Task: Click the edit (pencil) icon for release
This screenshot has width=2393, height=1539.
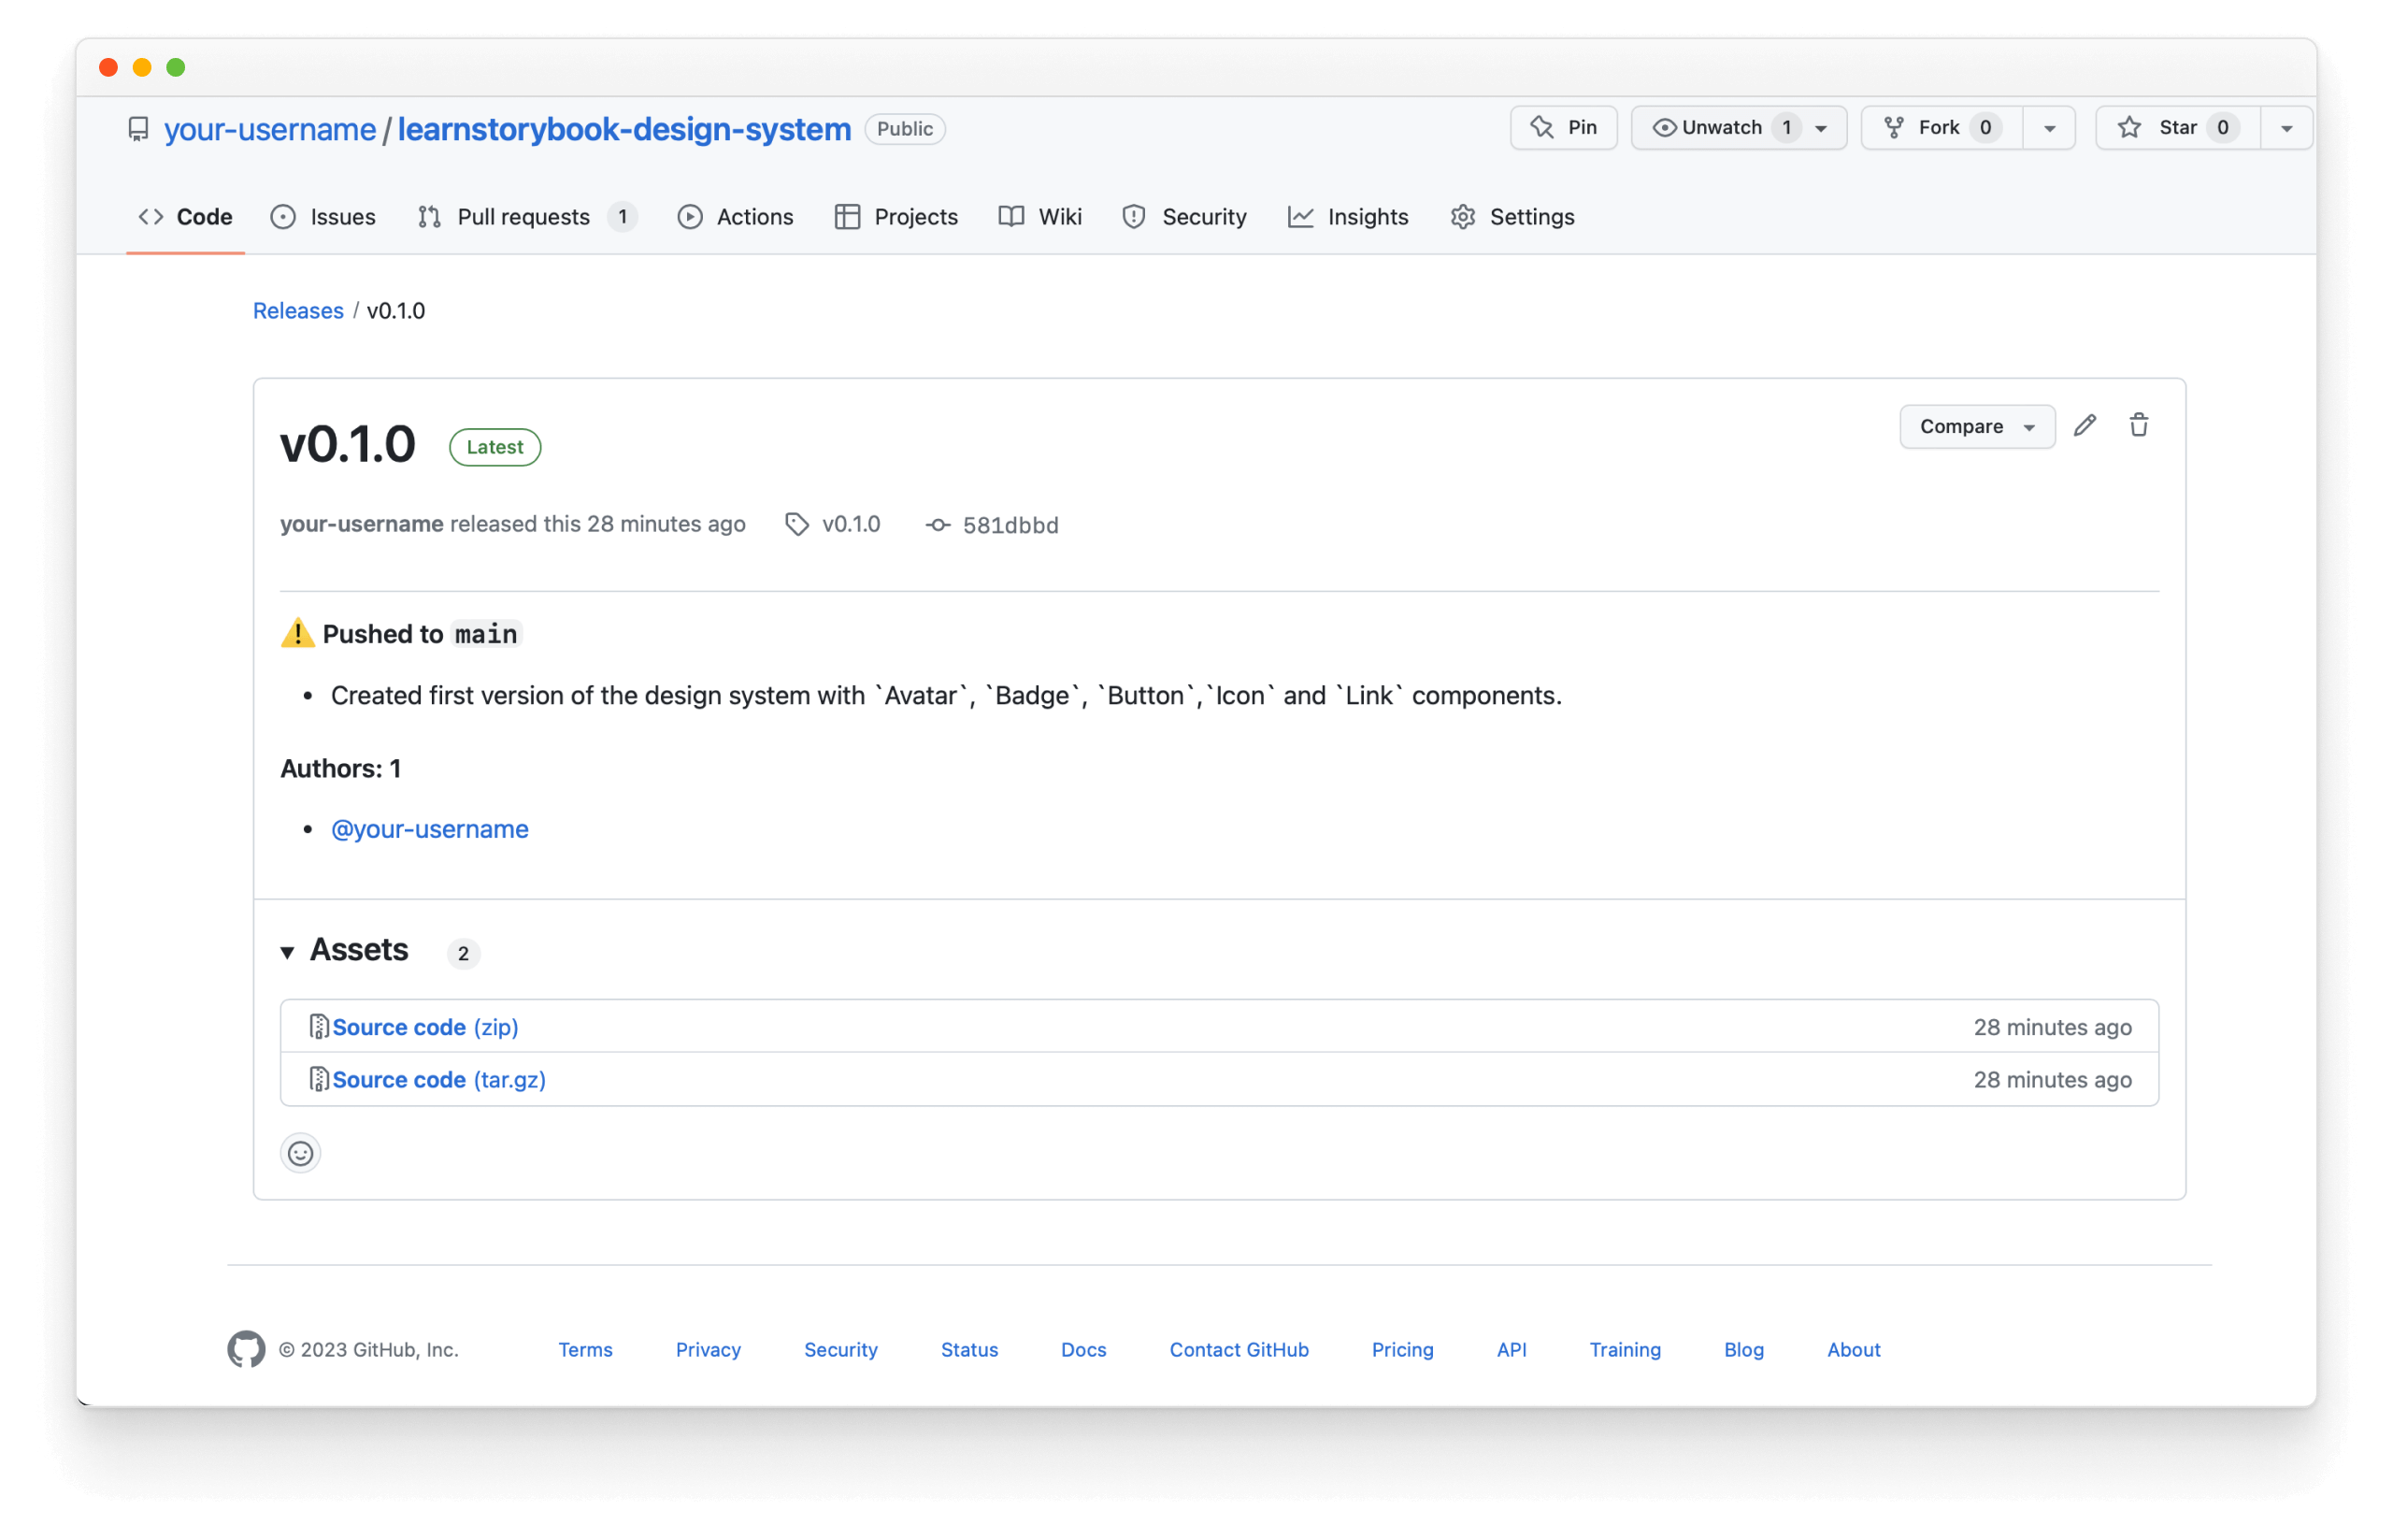Action: 2086,424
